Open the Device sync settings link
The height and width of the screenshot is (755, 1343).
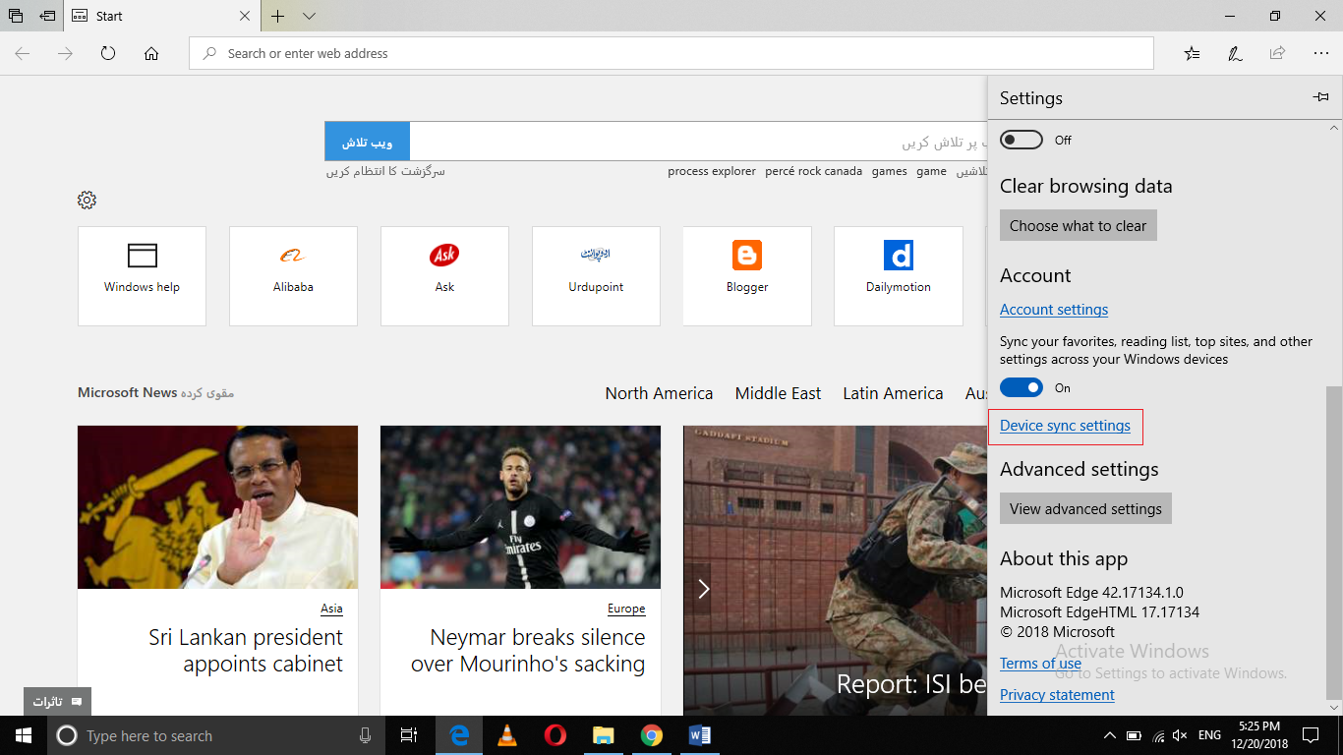(1065, 426)
